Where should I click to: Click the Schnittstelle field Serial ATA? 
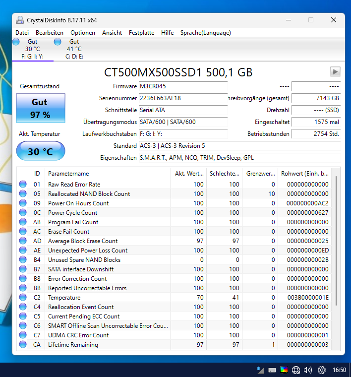(183, 110)
